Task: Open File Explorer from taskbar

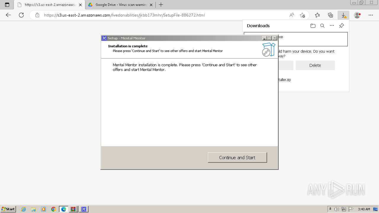Action: (x=33, y=209)
